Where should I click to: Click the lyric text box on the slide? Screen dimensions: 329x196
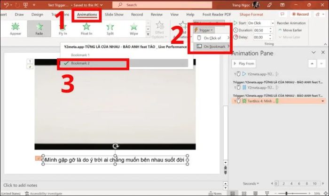(x=115, y=160)
